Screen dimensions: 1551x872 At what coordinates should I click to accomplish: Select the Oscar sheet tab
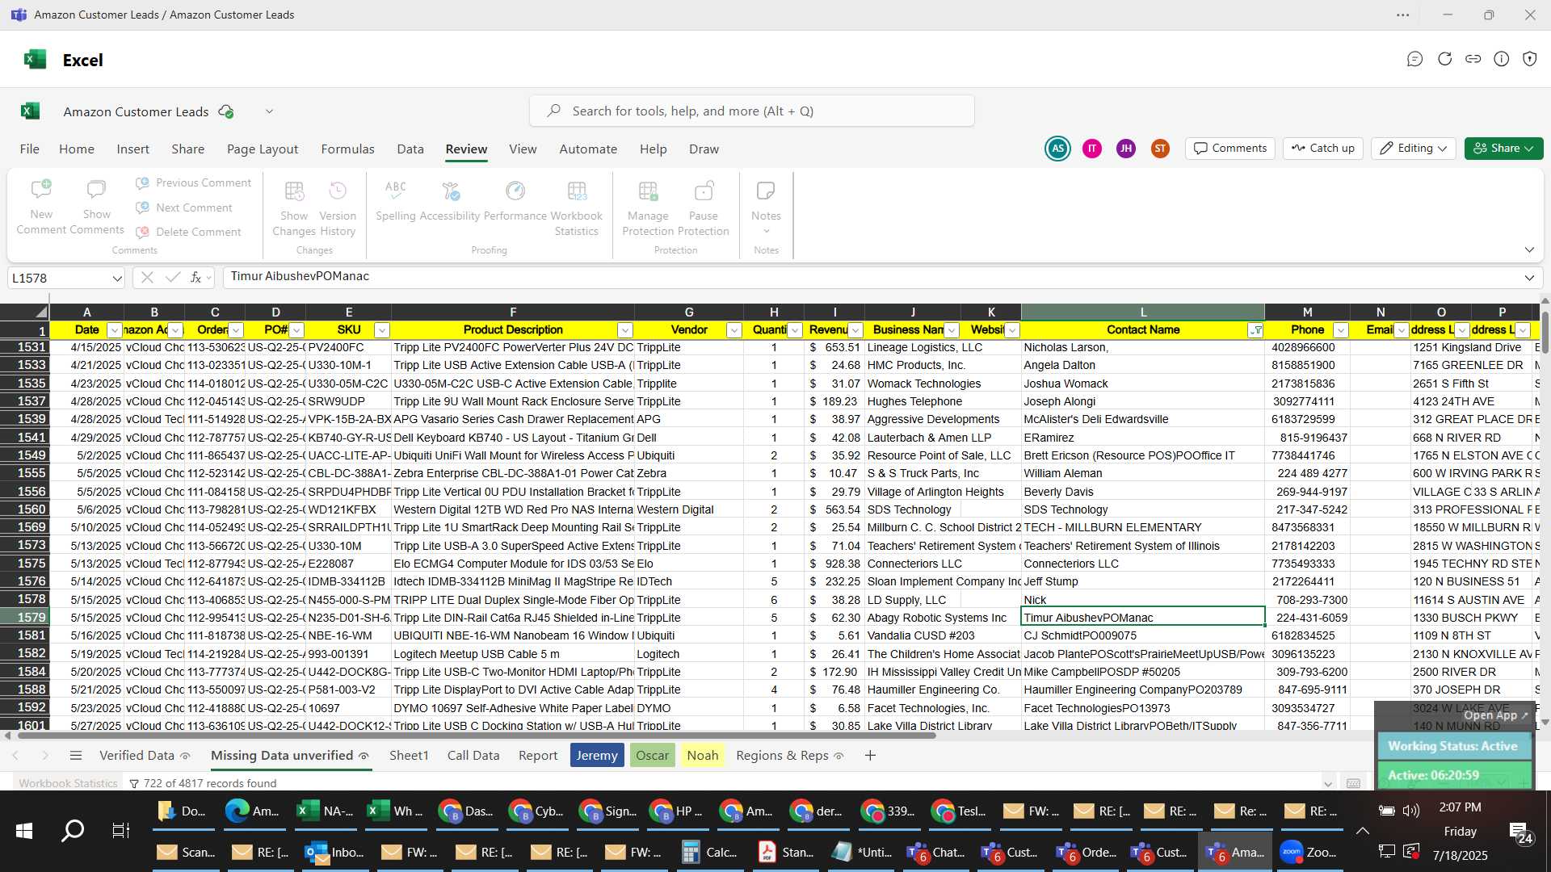[x=652, y=756]
